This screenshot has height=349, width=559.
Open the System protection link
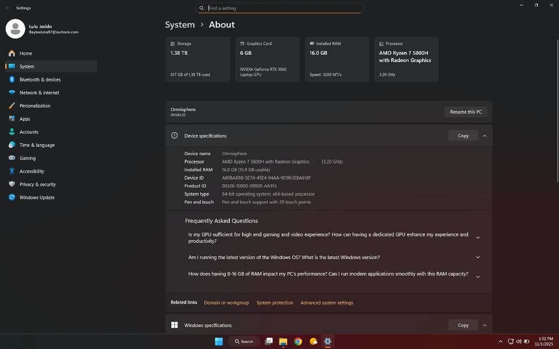pyautogui.click(x=275, y=303)
